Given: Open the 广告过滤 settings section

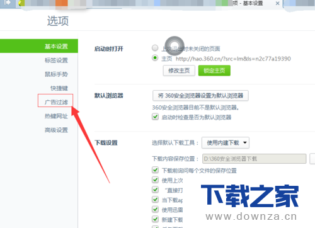Looking at the screenshot, I should tap(56, 102).
